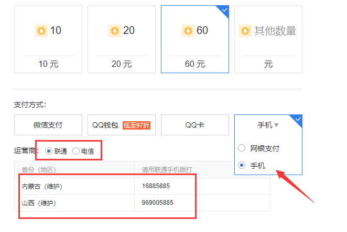This screenshot has height=232, width=347.
Task: Select the 手机 radio option
Action: (x=242, y=165)
